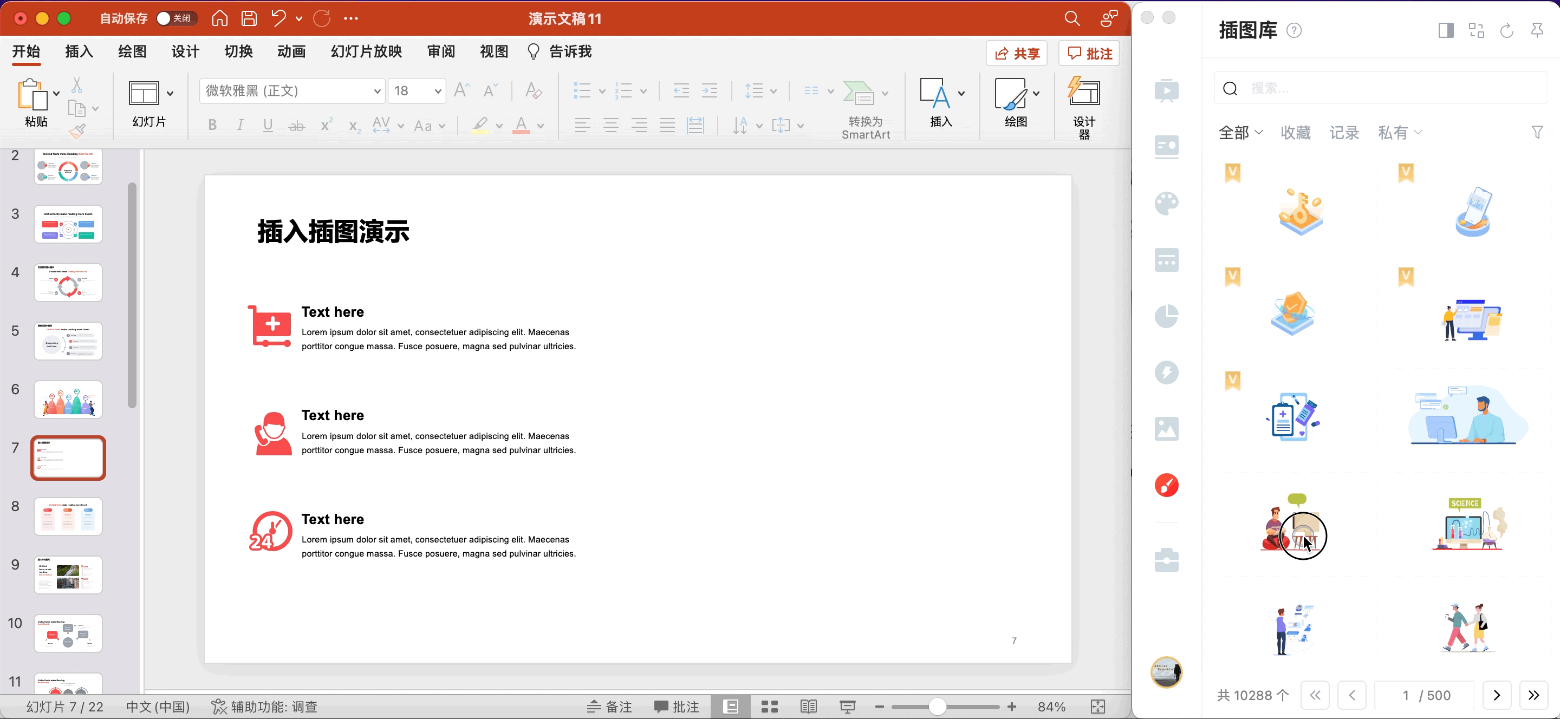This screenshot has height=719, width=1560.
Task: Switch to slide sorter view icon
Action: pyautogui.click(x=769, y=707)
